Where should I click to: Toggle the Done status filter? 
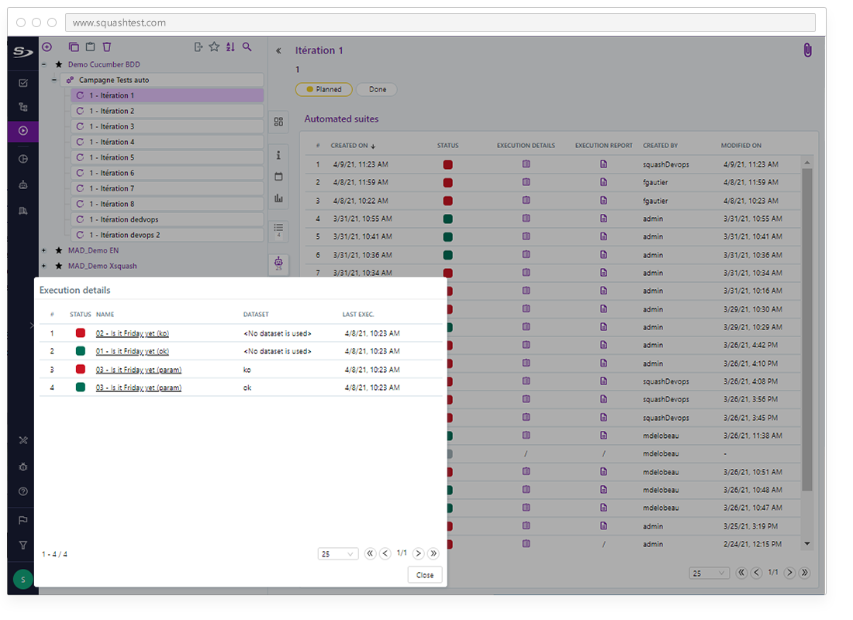tap(376, 89)
